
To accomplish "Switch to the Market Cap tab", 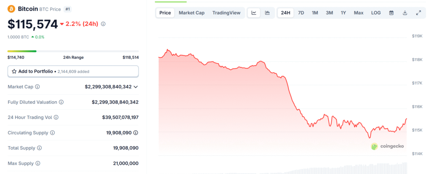I will coord(192,13).
